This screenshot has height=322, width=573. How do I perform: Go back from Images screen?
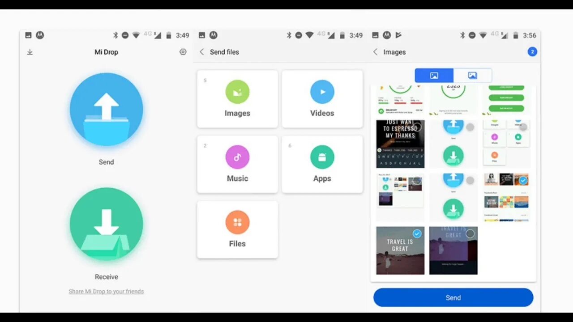pyautogui.click(x=375, y=52)
